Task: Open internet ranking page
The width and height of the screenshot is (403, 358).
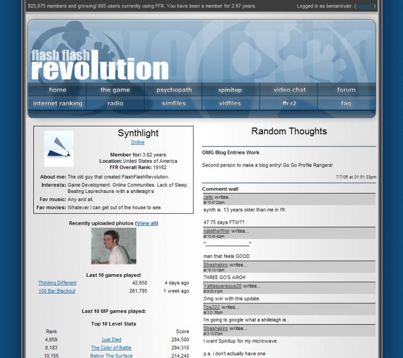Action: pos(57,103)
